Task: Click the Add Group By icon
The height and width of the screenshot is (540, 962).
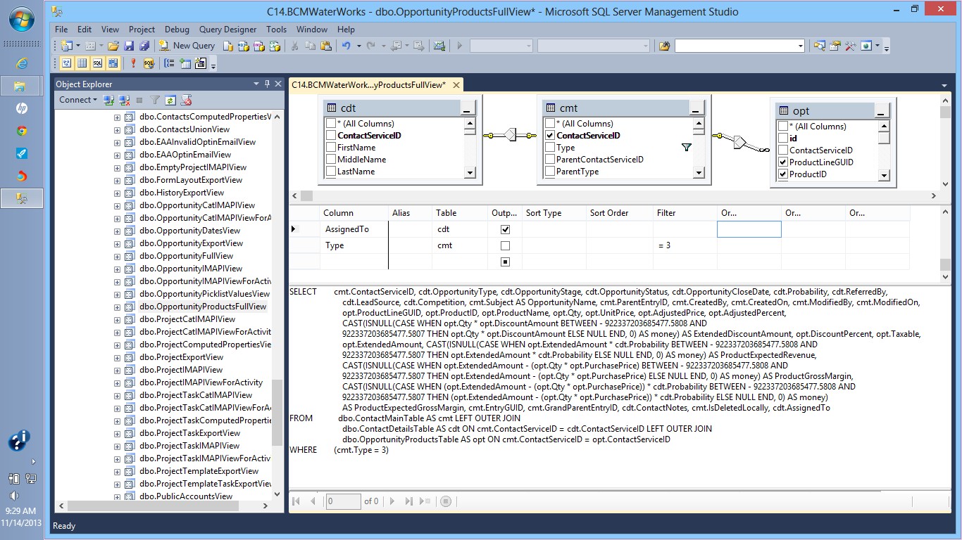Action: click(169, 63)
